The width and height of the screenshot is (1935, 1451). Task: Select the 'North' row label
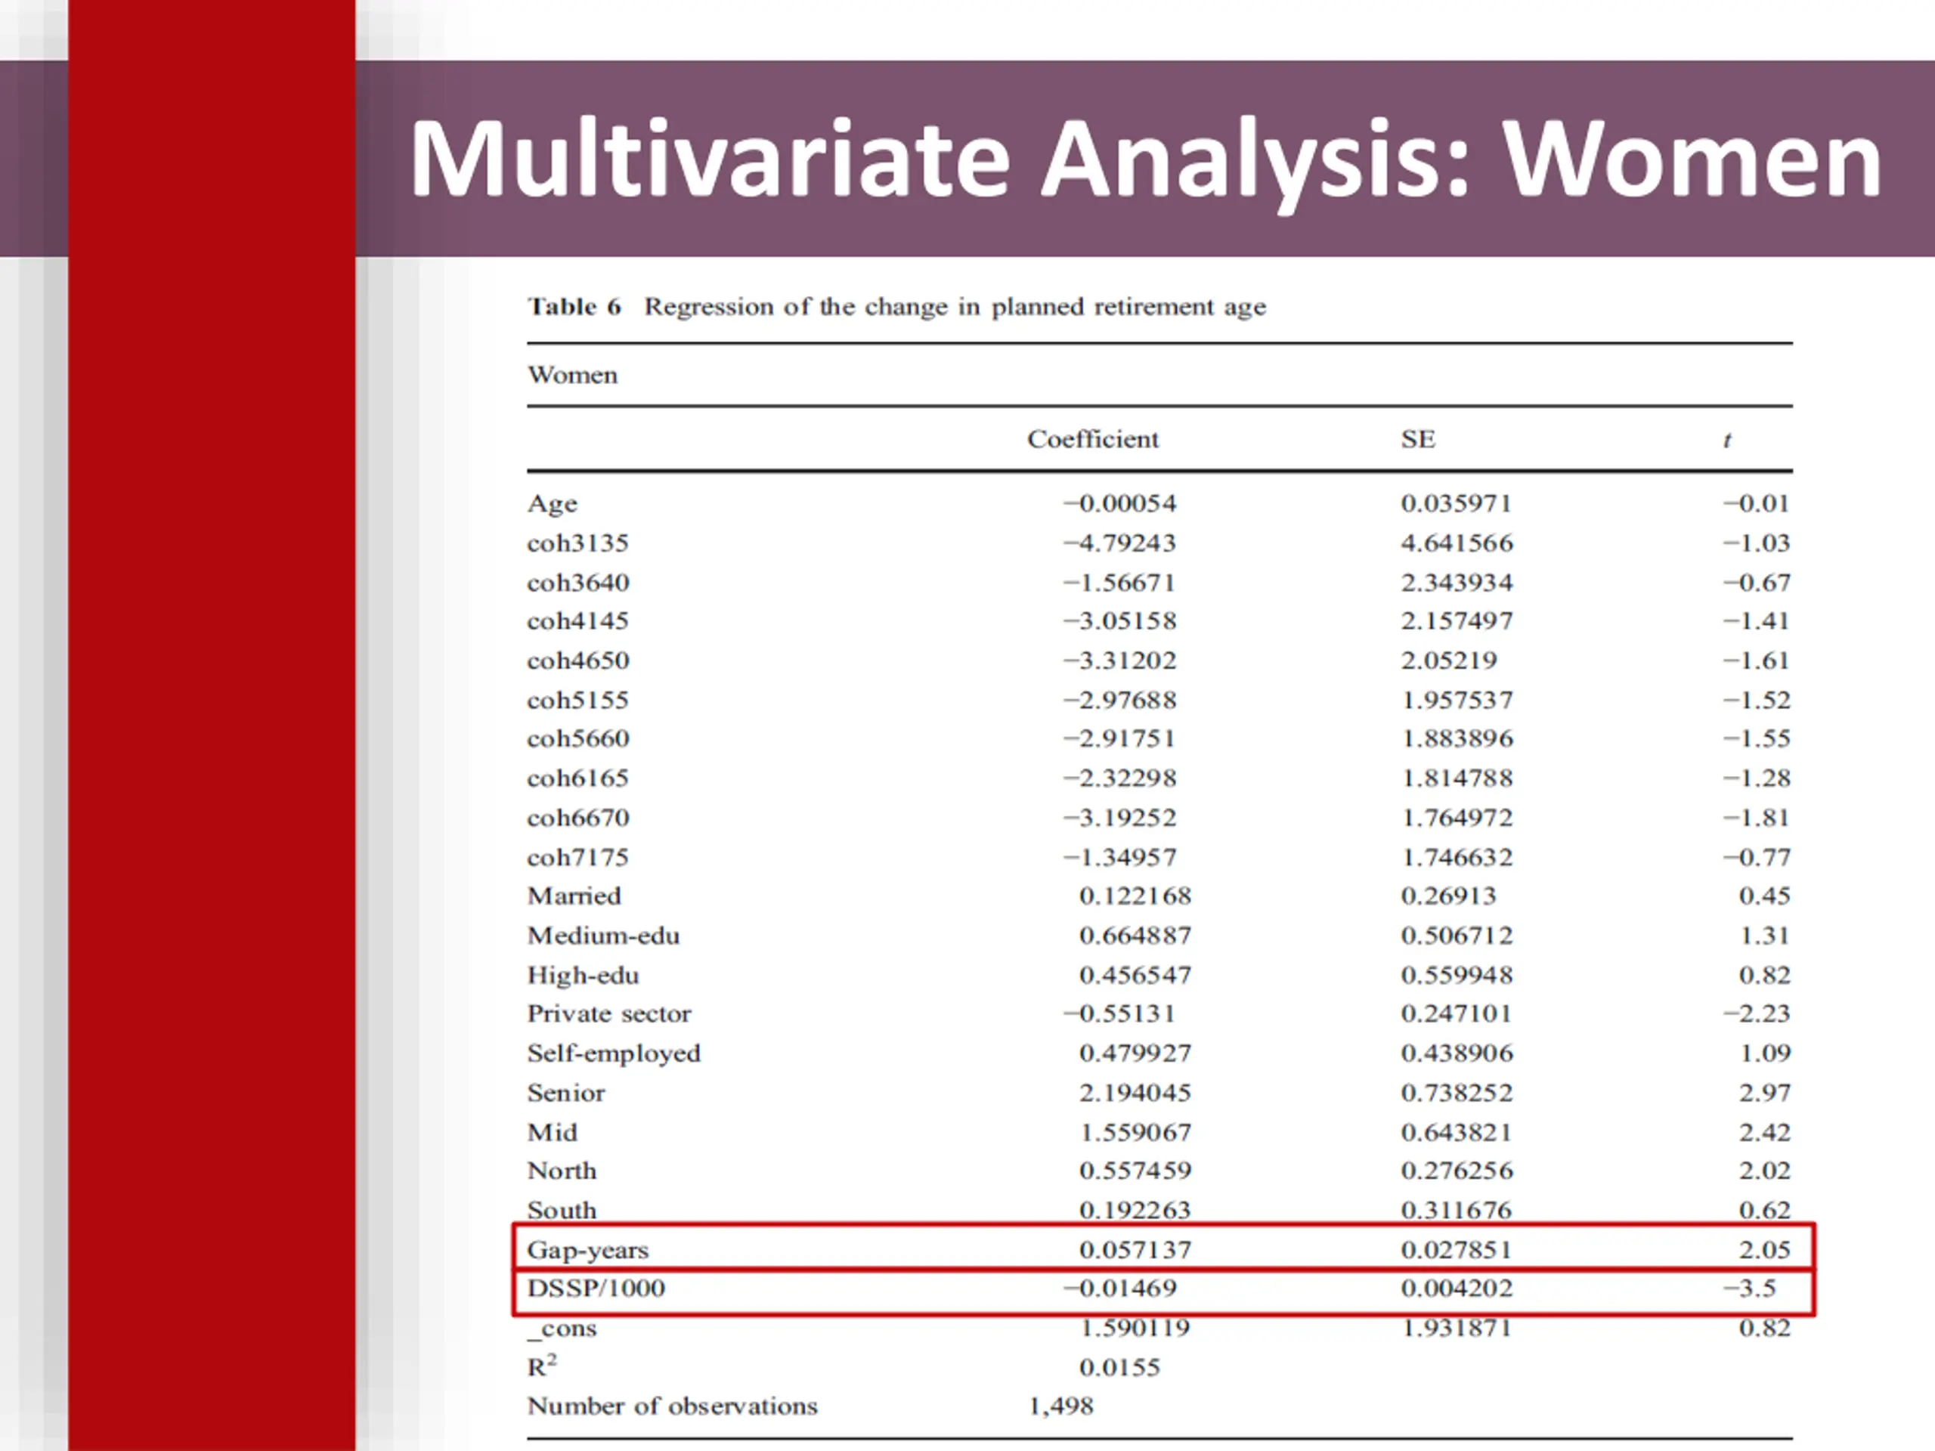tap(562, 1170)
